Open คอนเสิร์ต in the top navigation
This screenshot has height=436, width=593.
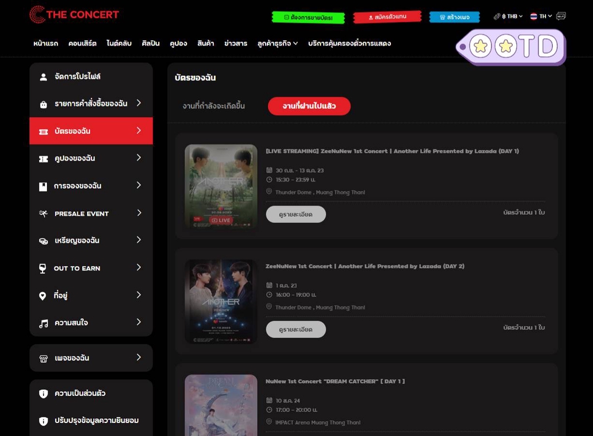pos(83,43)
